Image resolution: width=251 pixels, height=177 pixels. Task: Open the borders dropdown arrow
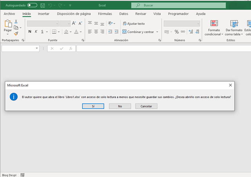pos(59,32)
